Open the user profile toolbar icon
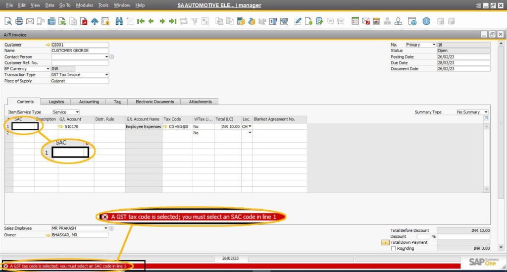 pyautogui.click(x=399, y=21)
